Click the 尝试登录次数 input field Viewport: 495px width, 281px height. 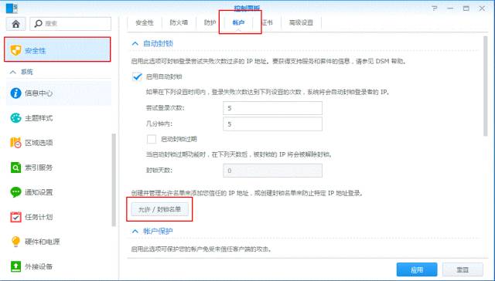pos(272,108)
